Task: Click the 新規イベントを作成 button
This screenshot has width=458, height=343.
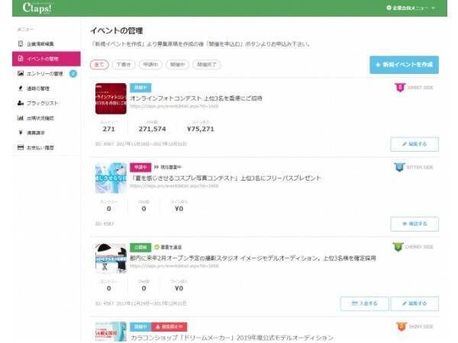Action: [x=404, y=65]
